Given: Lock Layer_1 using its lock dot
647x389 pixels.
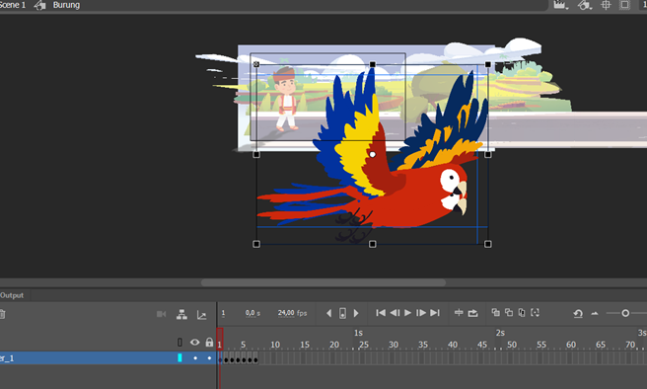Looking at the screenshot, I should [209, 358].
